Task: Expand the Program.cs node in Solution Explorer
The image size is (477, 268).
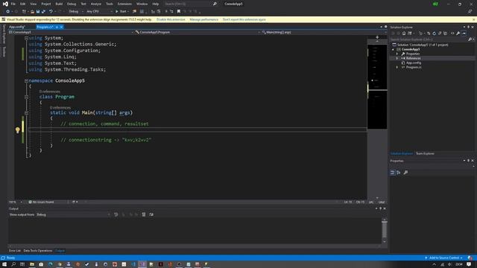Action: pos(397,67)
